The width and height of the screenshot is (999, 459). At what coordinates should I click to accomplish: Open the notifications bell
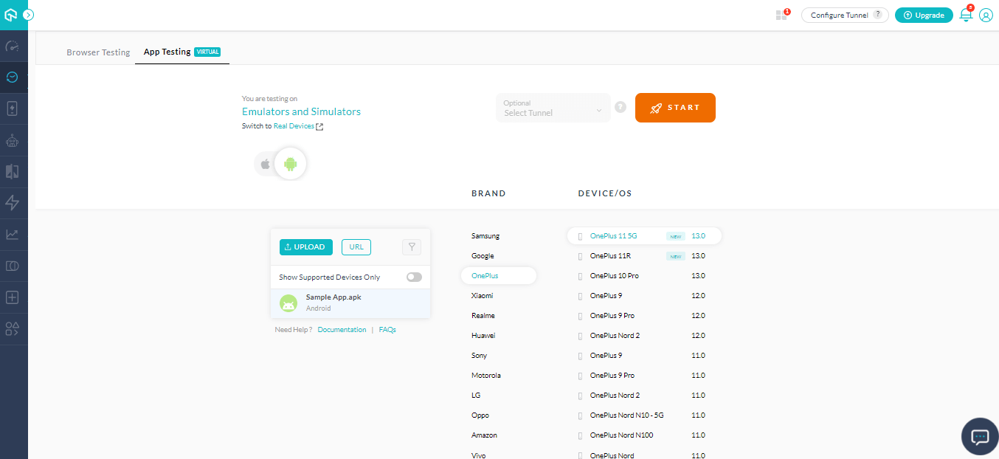[965, 15]
